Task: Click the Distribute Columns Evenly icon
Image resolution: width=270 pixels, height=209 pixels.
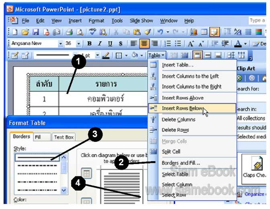Action: 241,55
